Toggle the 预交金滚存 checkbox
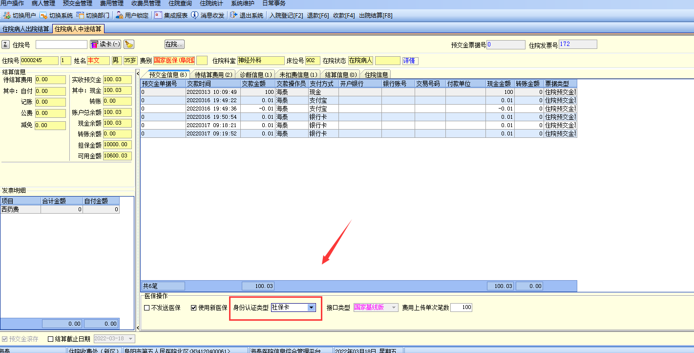Viewport: 694px width, 353px height. pos(5,339)
